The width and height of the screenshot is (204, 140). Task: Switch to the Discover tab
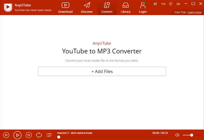click(x=87, y=8)
